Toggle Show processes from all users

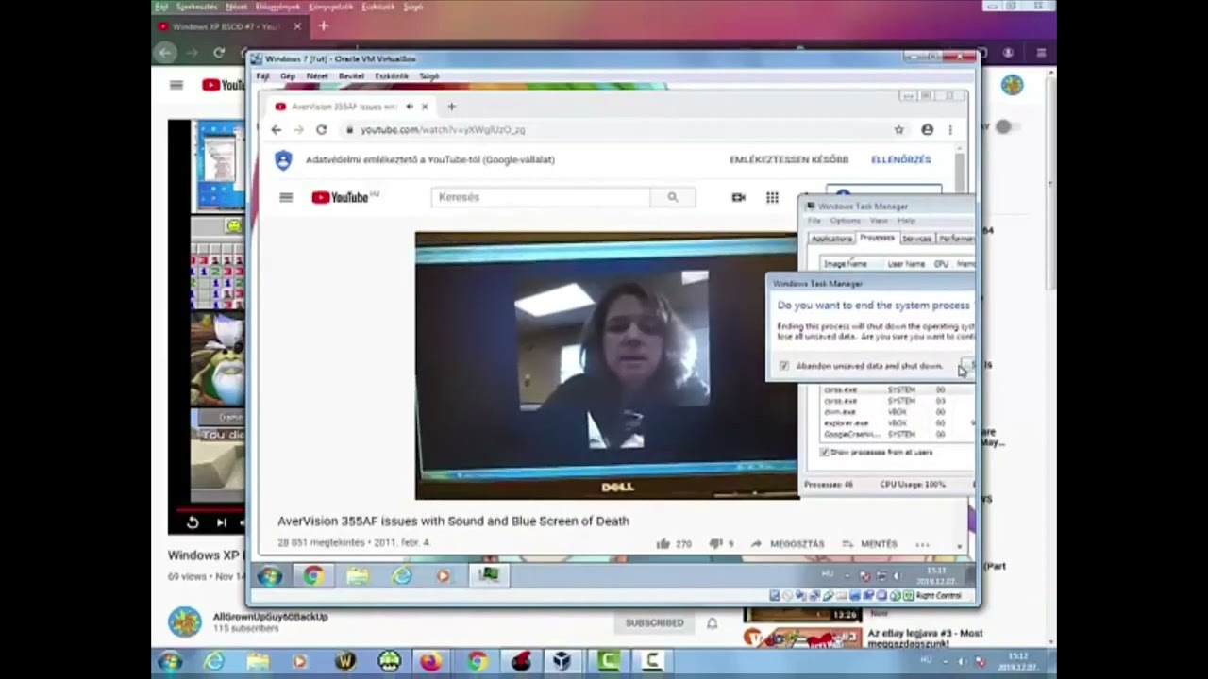click(x=825, y=453)
